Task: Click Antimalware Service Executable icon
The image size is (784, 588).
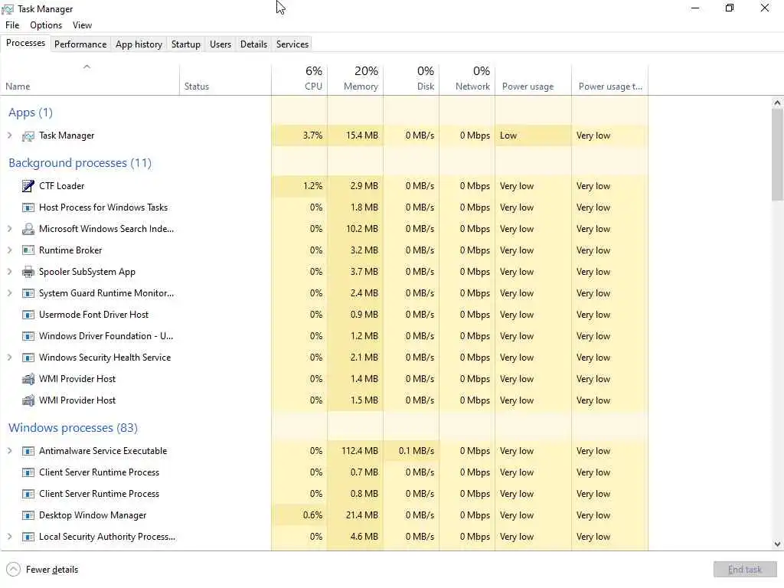Action: [x=28, y=451]
